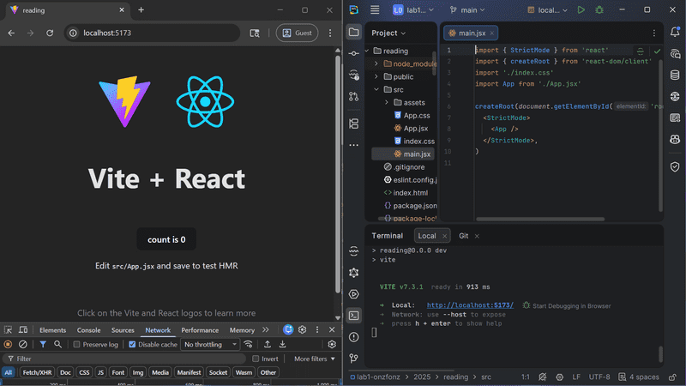Toggle the Preserve log checkbox
The width and height of the screenshot is (686, 386).
click(x=76, y=345)
